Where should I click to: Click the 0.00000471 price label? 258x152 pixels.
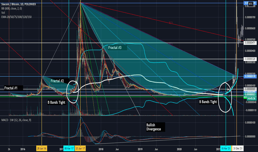click(x=250, y=43)
